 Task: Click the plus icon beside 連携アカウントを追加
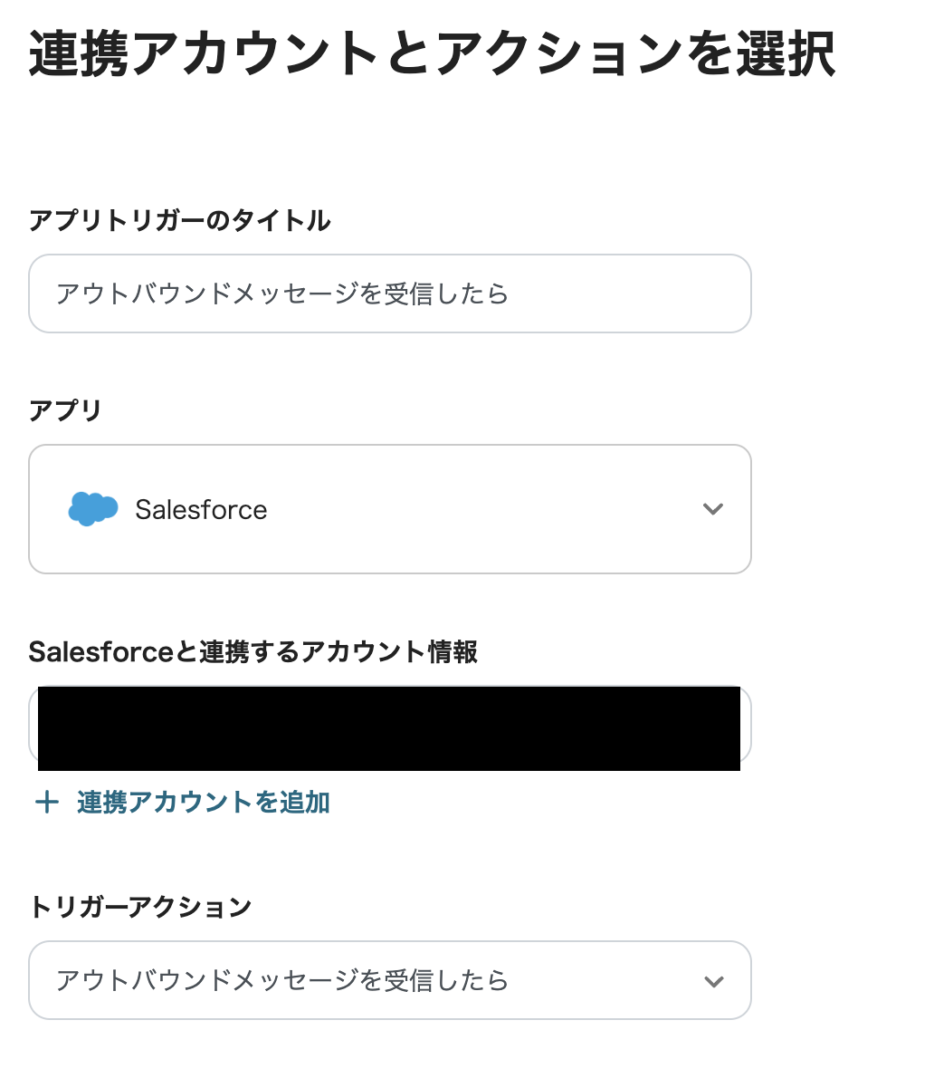pos(47,802)
